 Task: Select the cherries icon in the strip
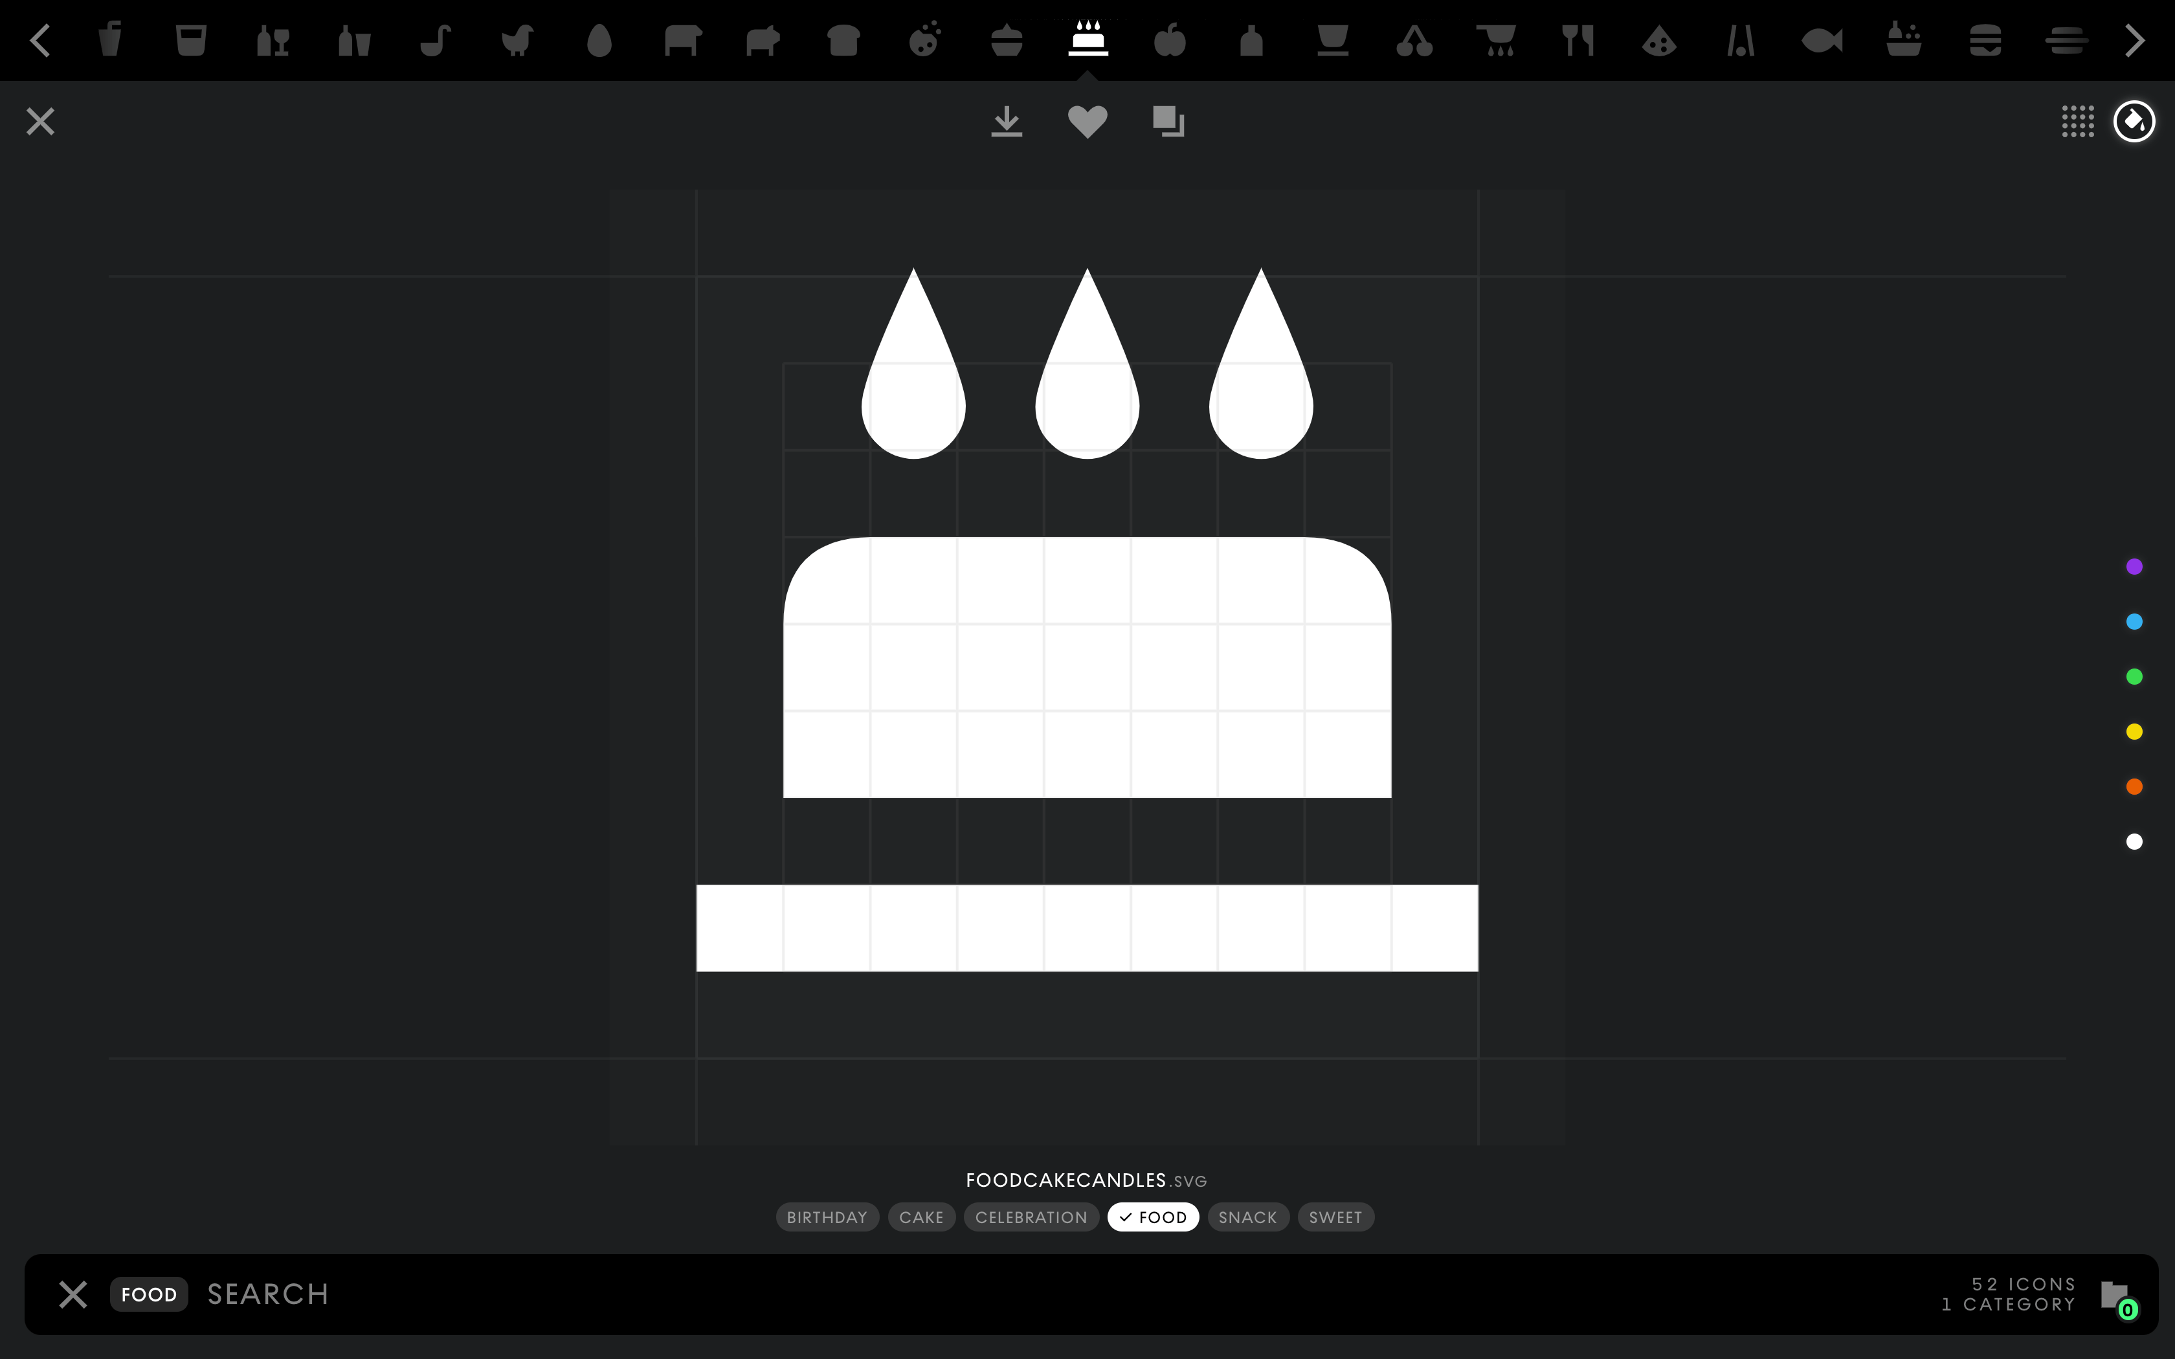coord(1414,40)
